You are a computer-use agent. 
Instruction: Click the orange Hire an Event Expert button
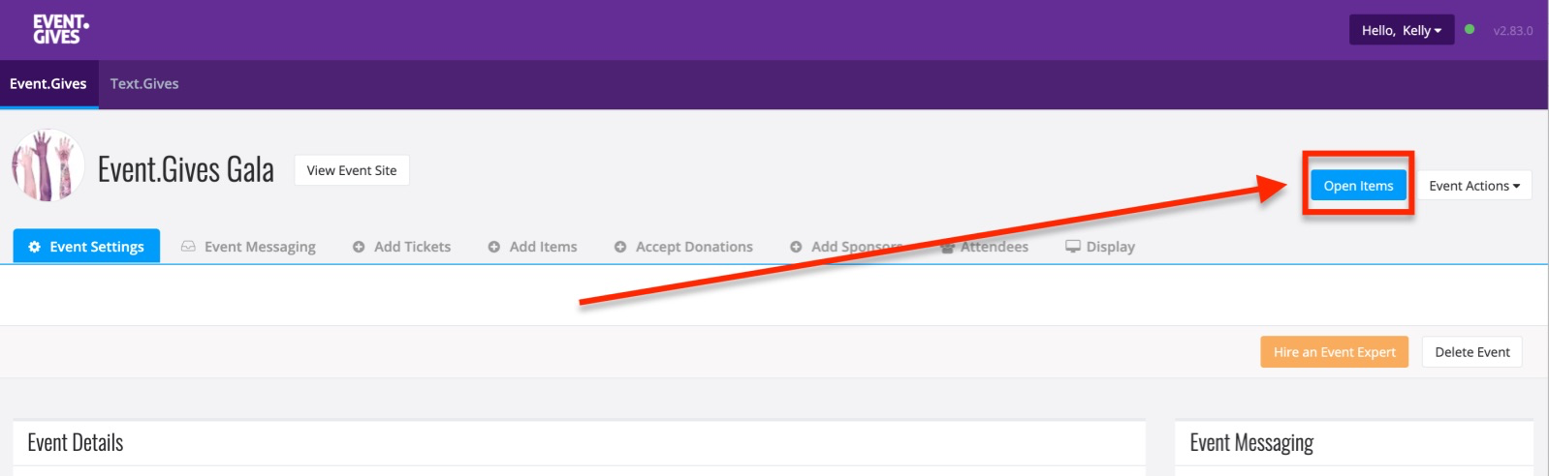(x=1334, y=352)
